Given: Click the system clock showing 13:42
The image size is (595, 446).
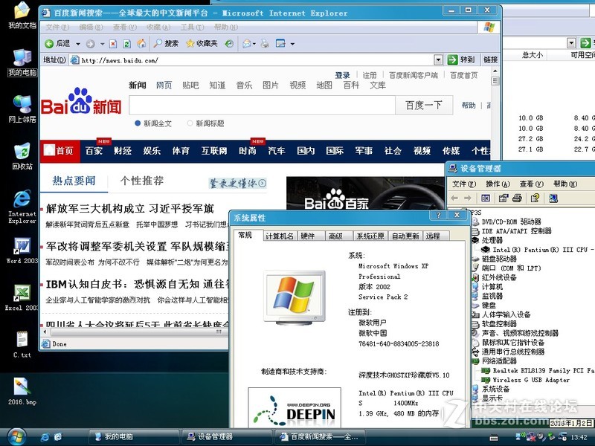Looking at the screenshot, I should 579,437.
